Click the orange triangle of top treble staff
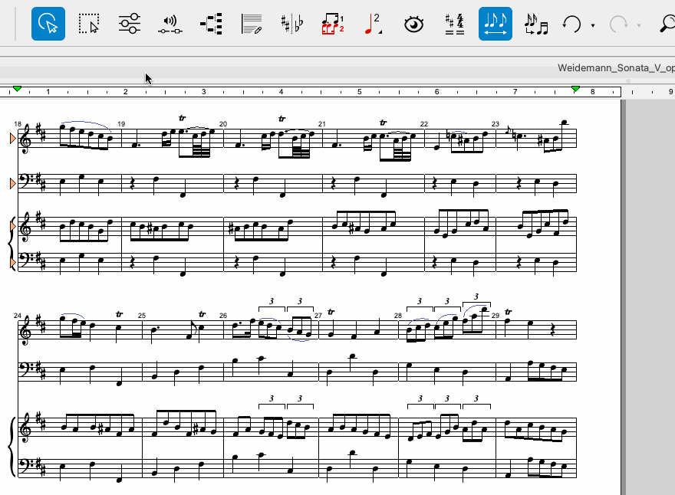 tap(12, 139)
